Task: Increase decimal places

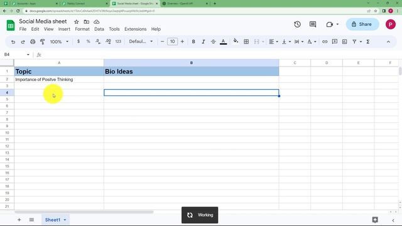Action: click(108, 41)
